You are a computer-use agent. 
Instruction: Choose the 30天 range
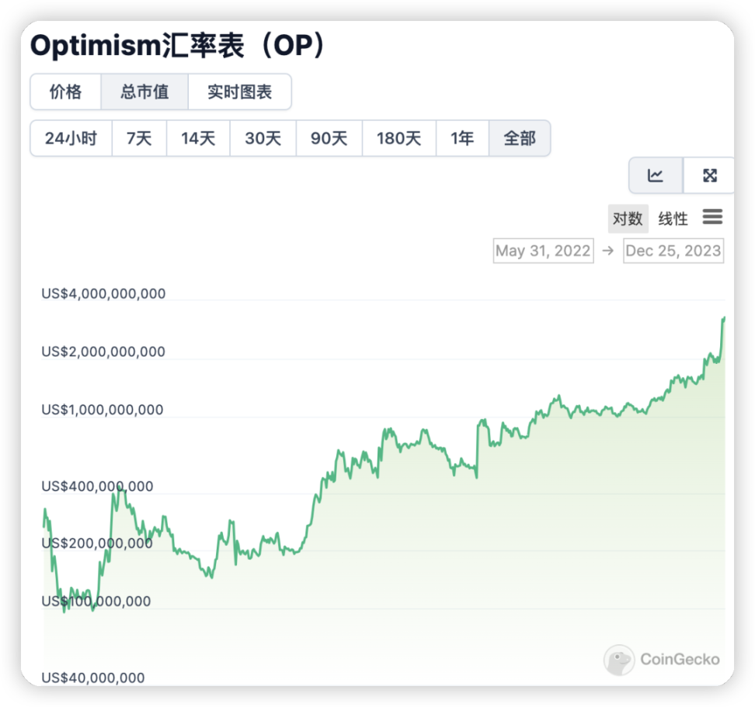pos(263,138)
